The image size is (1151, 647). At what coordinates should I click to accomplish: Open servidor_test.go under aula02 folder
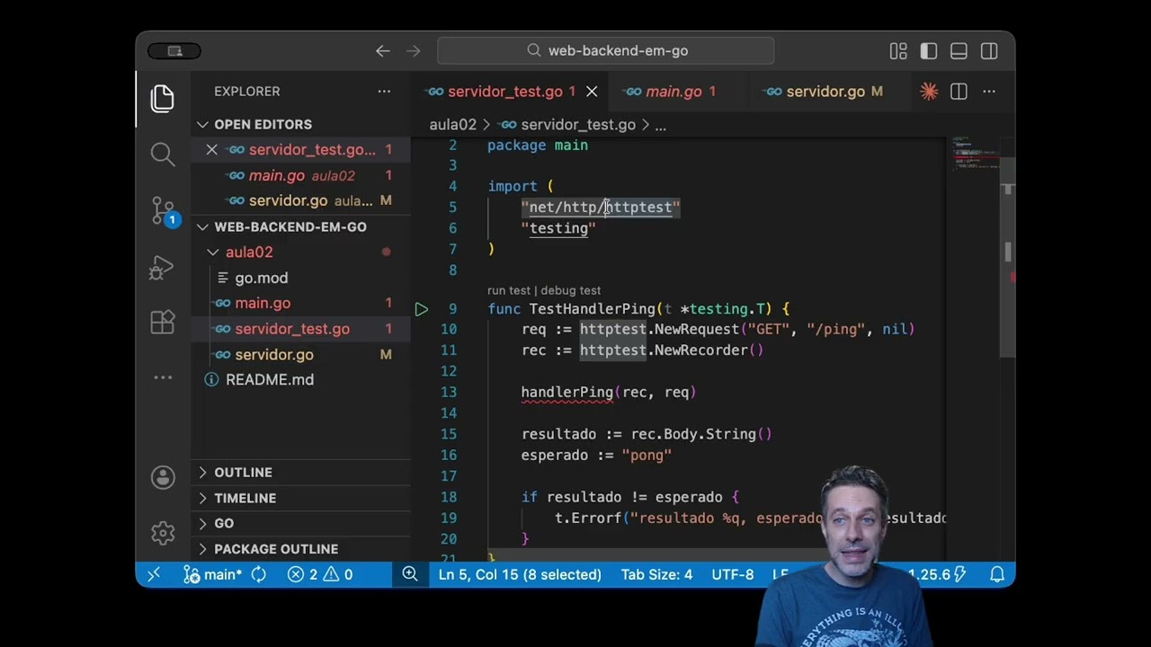[301, 329]
